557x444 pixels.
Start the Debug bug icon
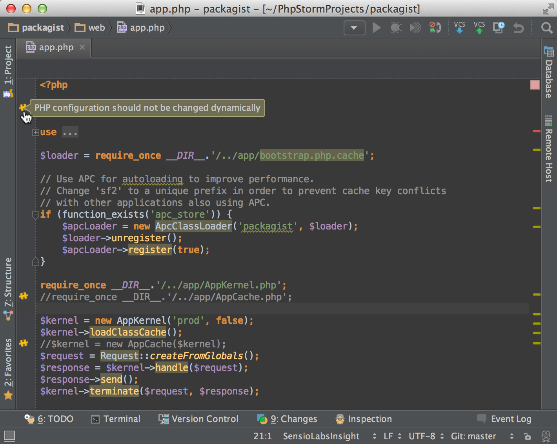[x=396, y=28]
